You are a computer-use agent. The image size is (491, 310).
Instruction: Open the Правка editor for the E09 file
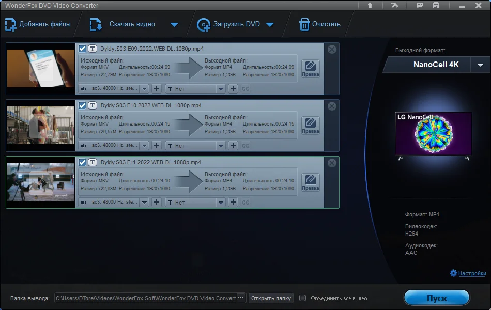click(310, 69)
